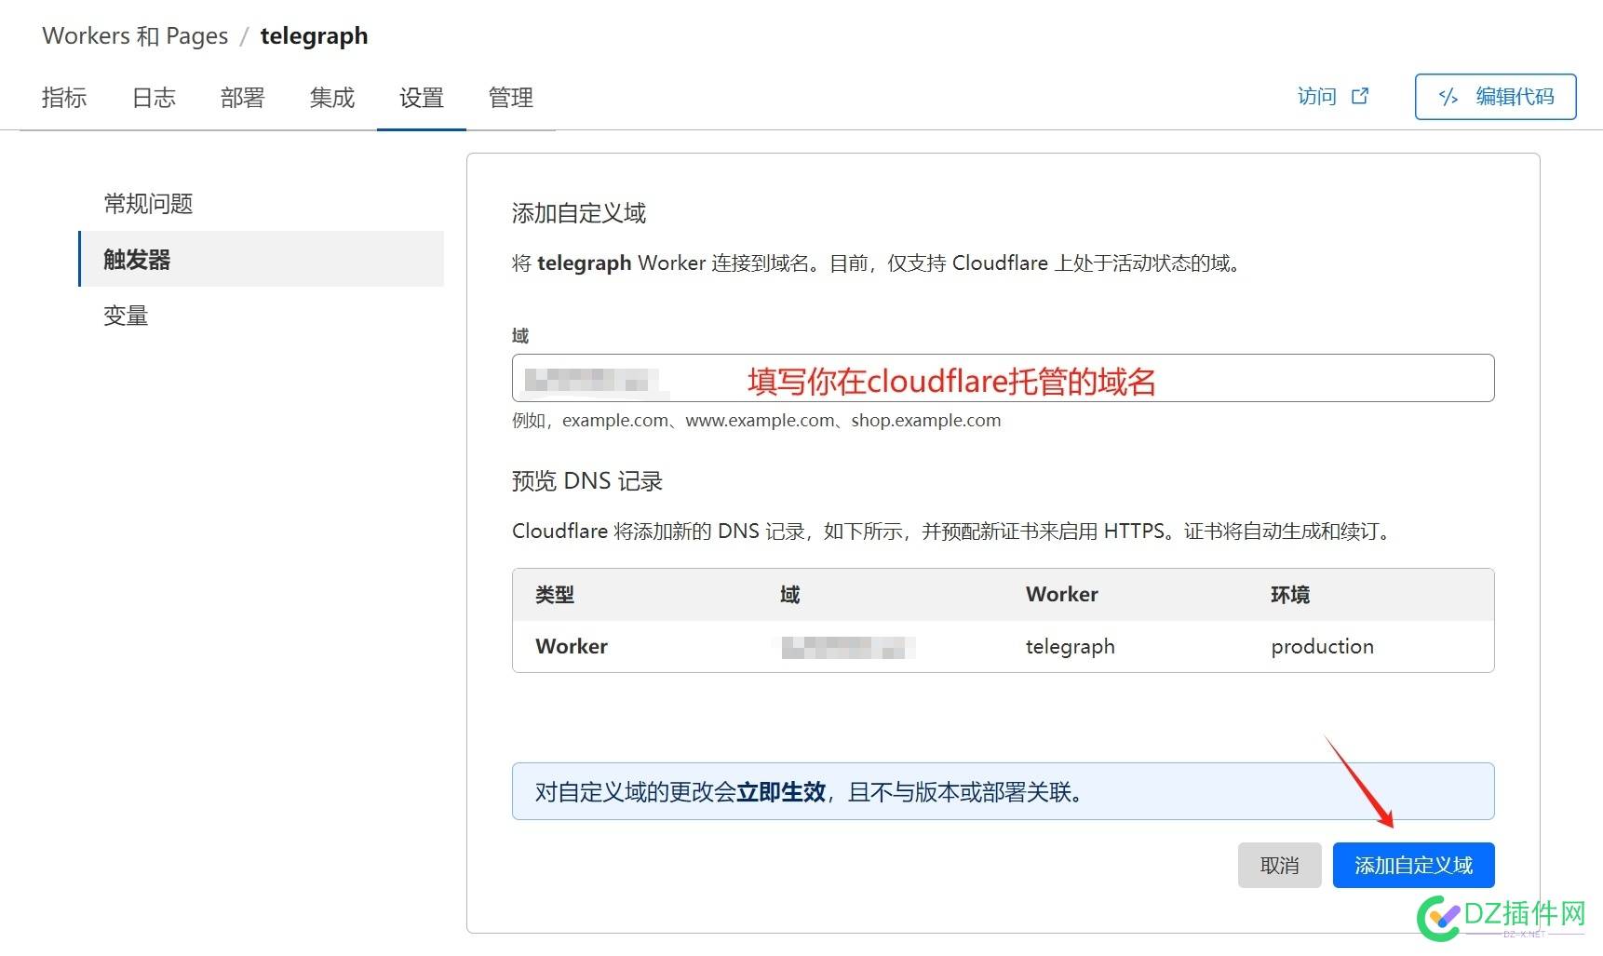Select 触发器 in the settings sidebar
This screenshot has width=1603, height=956.
tap(261, 260)
